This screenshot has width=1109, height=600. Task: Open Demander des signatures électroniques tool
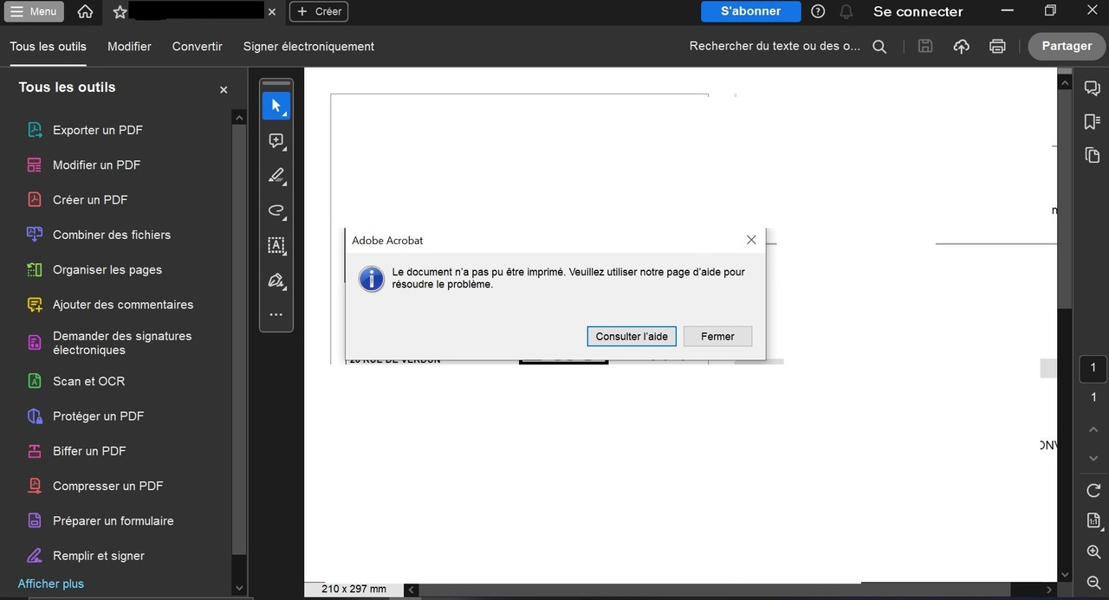click(x=121, y=343)
